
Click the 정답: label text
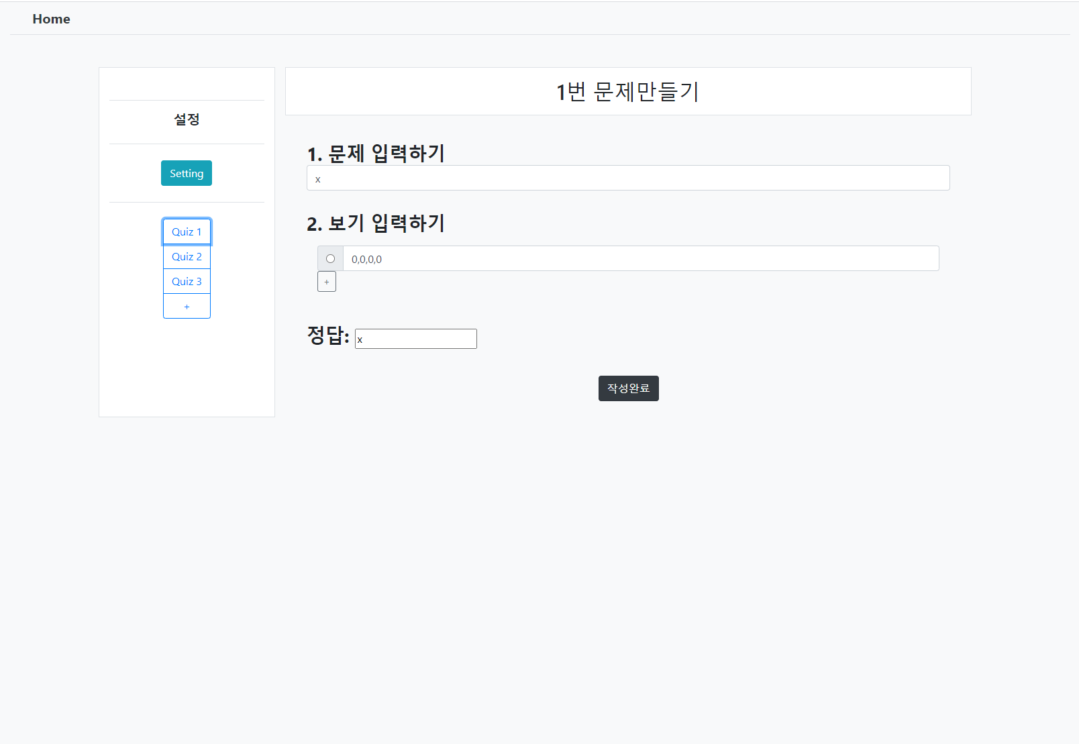tap(328, 335)
